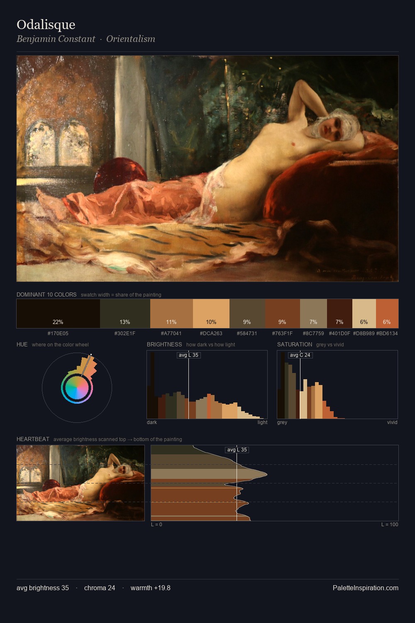Click the '#302E1F' hex code text
415x623 pixels.
pyautogui.click(x=125, y=333)
